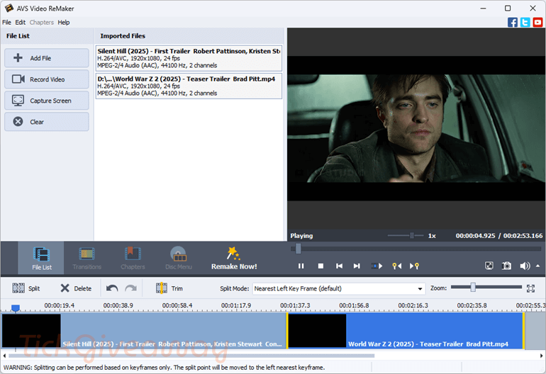
Task: Jump to the previous keyframe
Action: click(396, 266)
